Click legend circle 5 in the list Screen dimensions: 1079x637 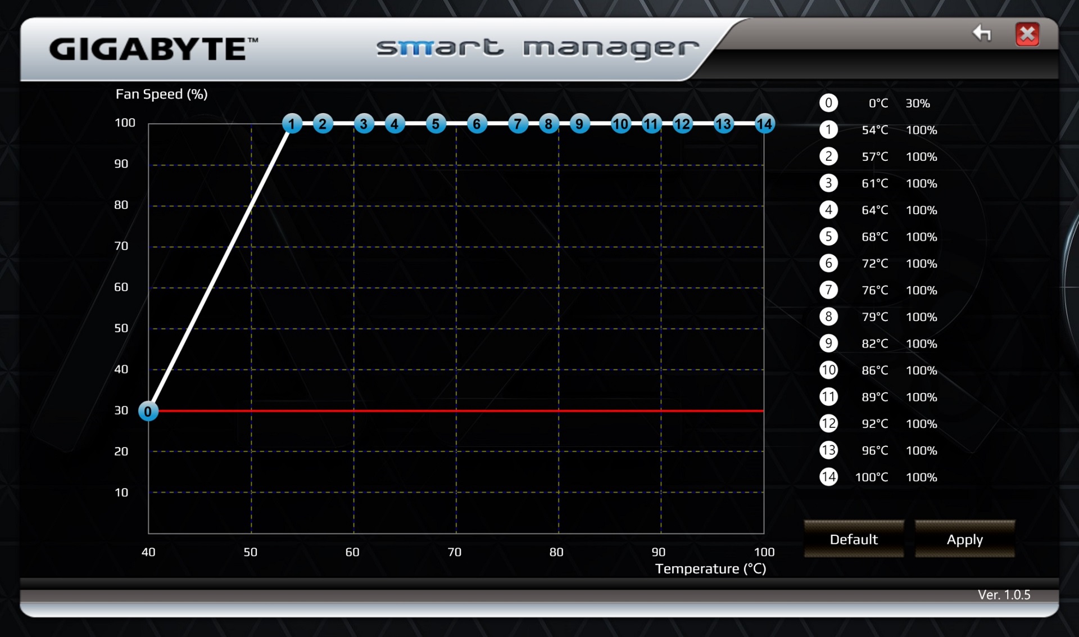tap(828, 237)
